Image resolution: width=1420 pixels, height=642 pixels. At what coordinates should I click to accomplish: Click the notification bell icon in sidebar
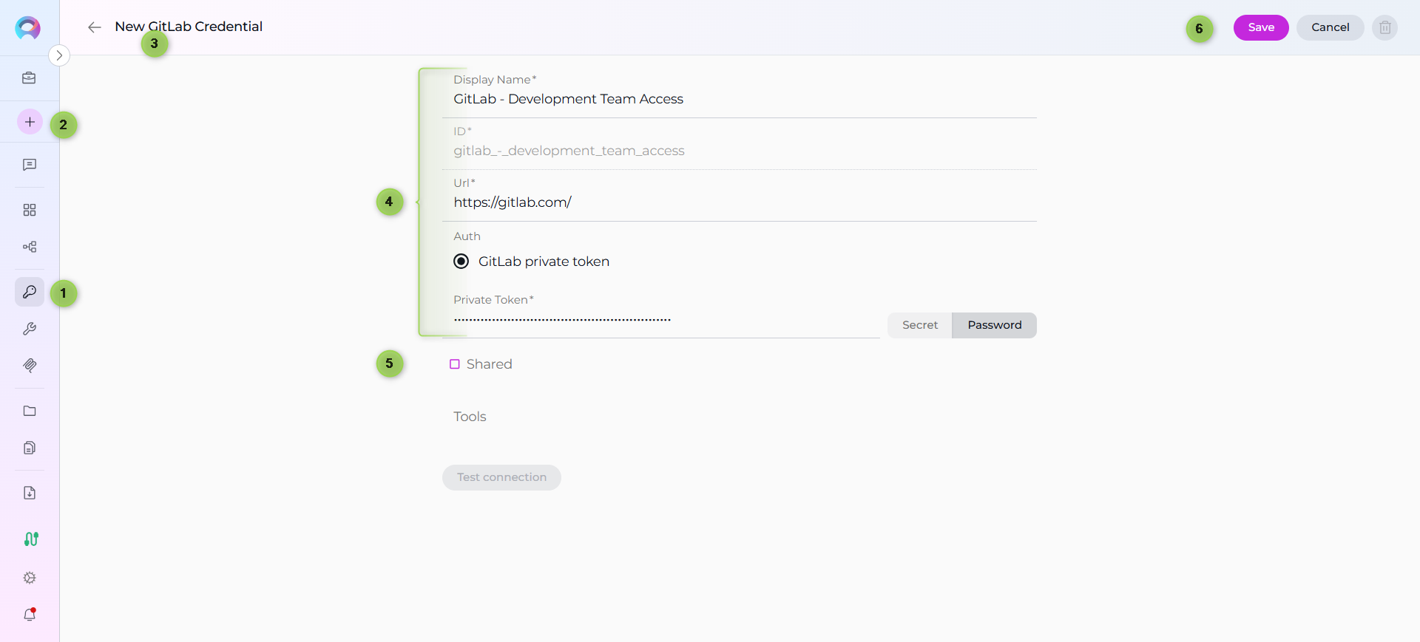(30, 614)
